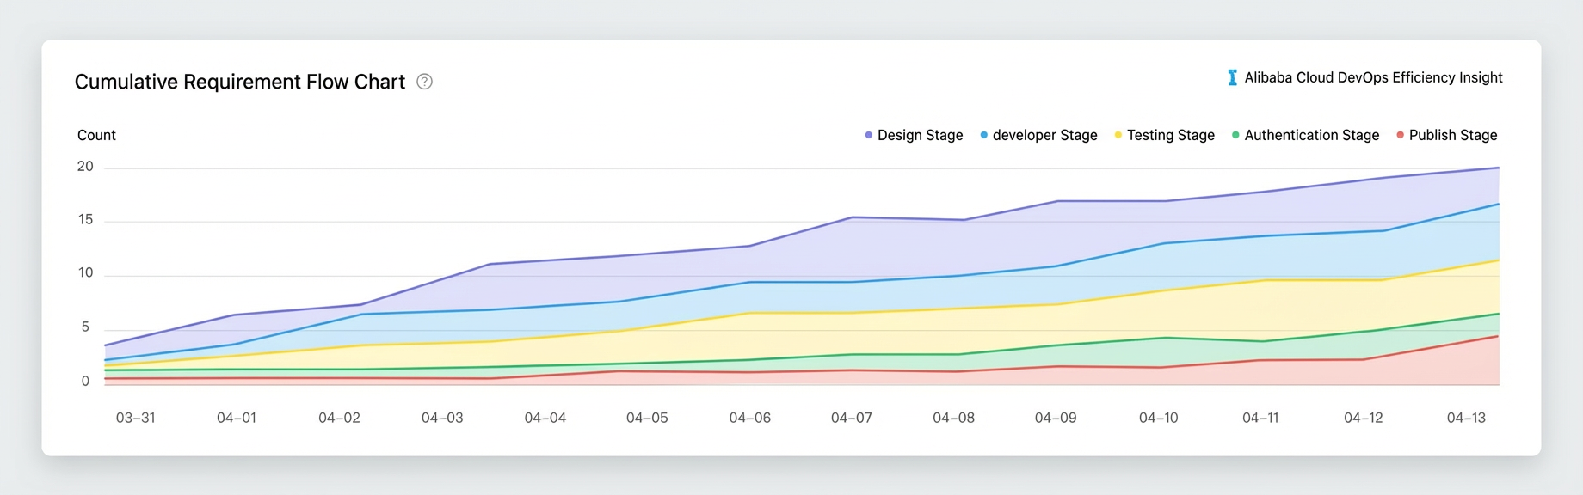Click the 04-12 date label

click(x=1364, y=418)
